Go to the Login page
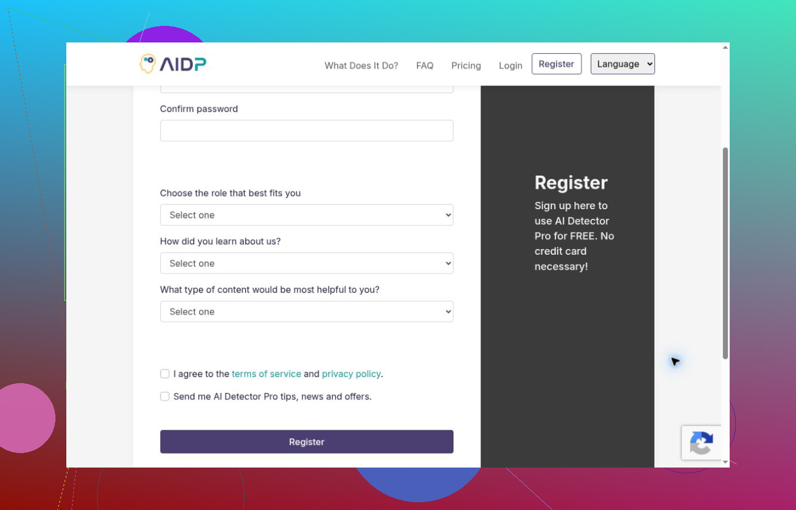Viewport: 796px width, 510px height. pyautogui.click(x=510, y=66)
